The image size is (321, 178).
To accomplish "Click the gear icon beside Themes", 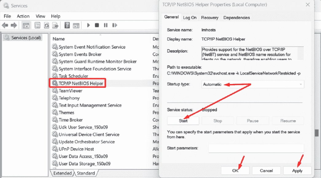I will [55, 112].
